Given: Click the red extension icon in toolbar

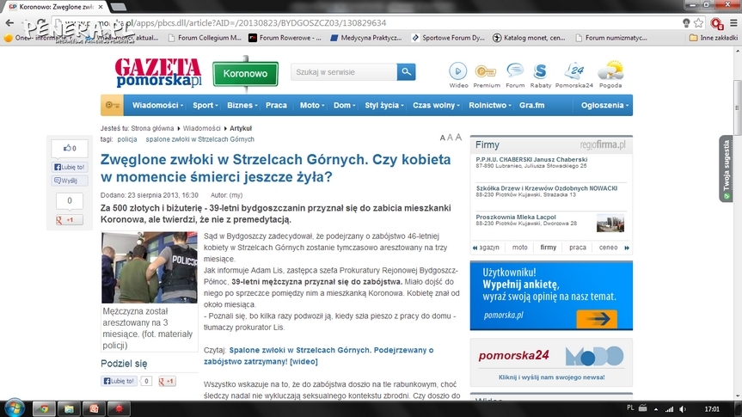Looking at the screenshot, I should [717, 23].
